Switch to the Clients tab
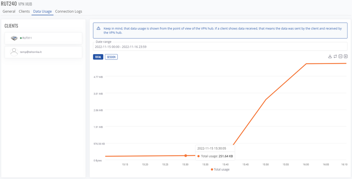Viewport: 352px width, 179px height. 24,12
